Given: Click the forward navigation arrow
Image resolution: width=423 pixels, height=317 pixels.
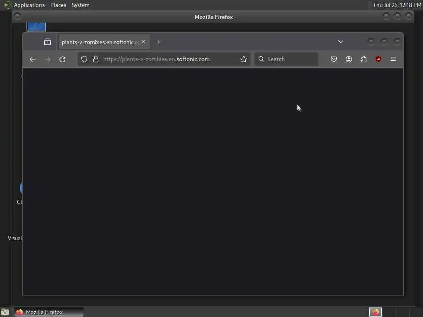Looking at the screenshot, I should click(x=48, y=59).
